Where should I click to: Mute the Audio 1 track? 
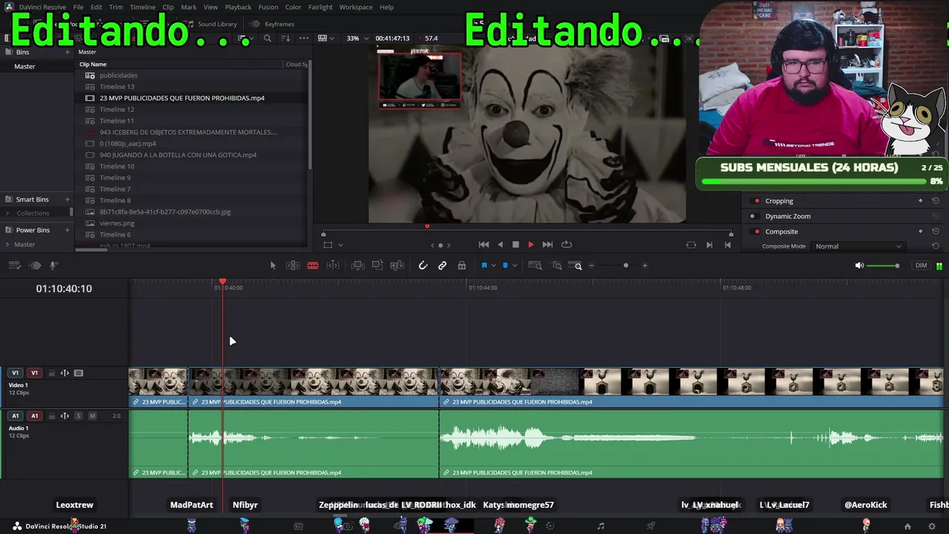(x=93, y=416)
